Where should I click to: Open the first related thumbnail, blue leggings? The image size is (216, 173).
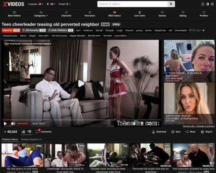click(22, 155)
